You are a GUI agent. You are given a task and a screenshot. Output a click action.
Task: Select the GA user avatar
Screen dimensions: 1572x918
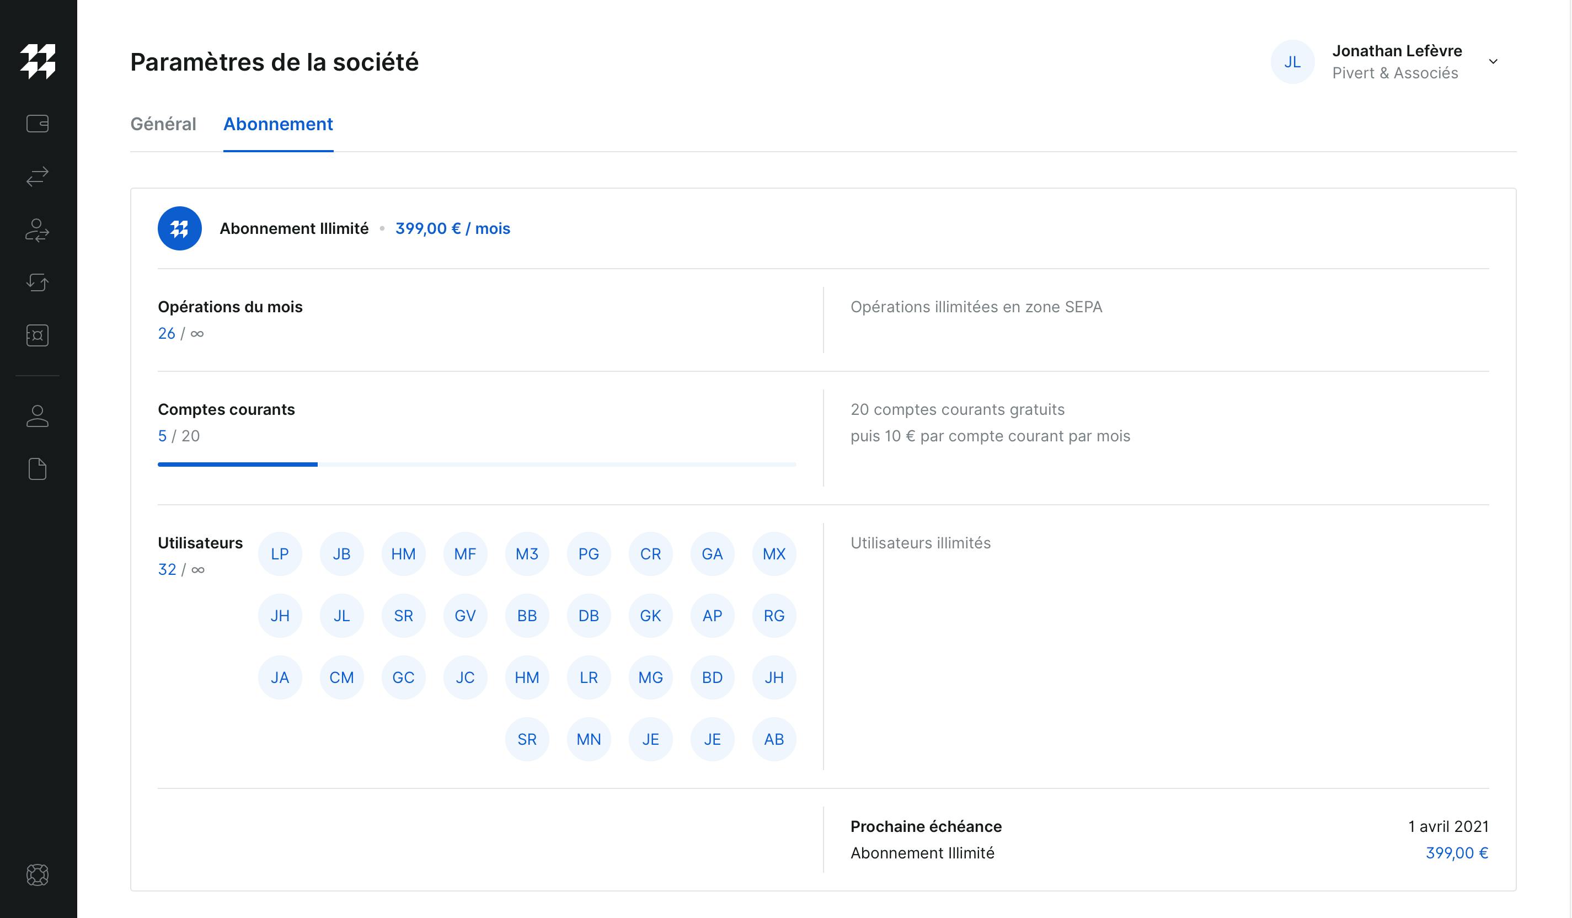(x=713, y=553)
